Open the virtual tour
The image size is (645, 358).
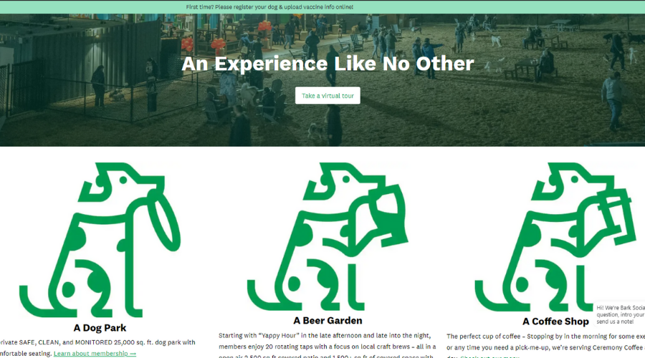tap(328, 95)
